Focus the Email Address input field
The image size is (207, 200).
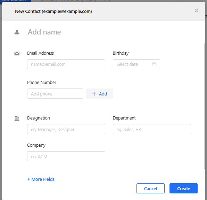pyautogui.click(x=66, y=64)
